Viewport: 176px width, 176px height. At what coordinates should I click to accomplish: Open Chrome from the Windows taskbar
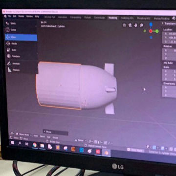click(35, 145)
